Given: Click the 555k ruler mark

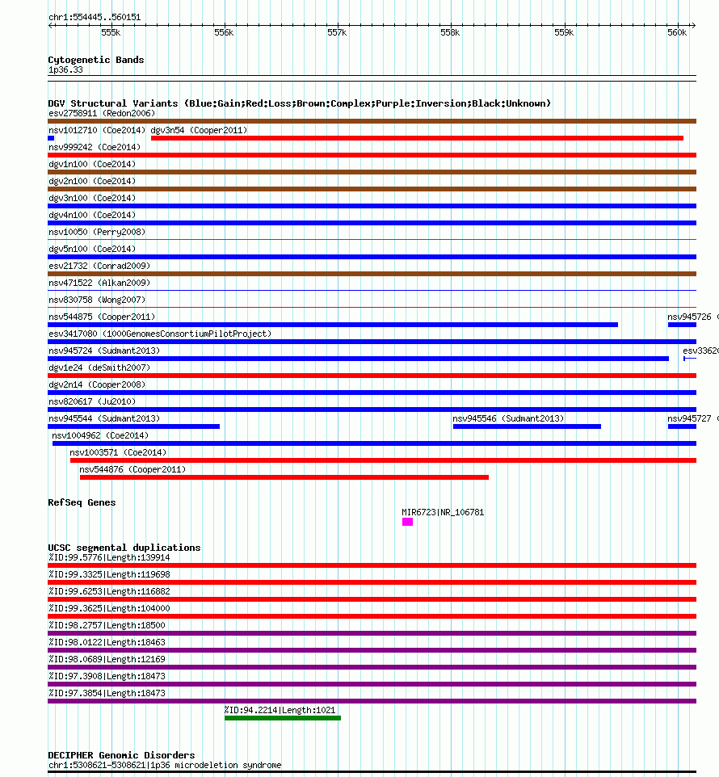Looking at the screenshot, I should pos(111,32).
